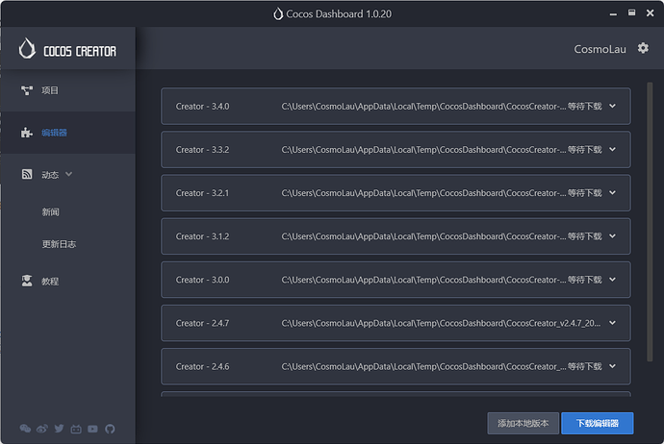Click the 等待下载 status for Creator 2.4.6
The width and height of the screenshot is (664, 444).
585,366
